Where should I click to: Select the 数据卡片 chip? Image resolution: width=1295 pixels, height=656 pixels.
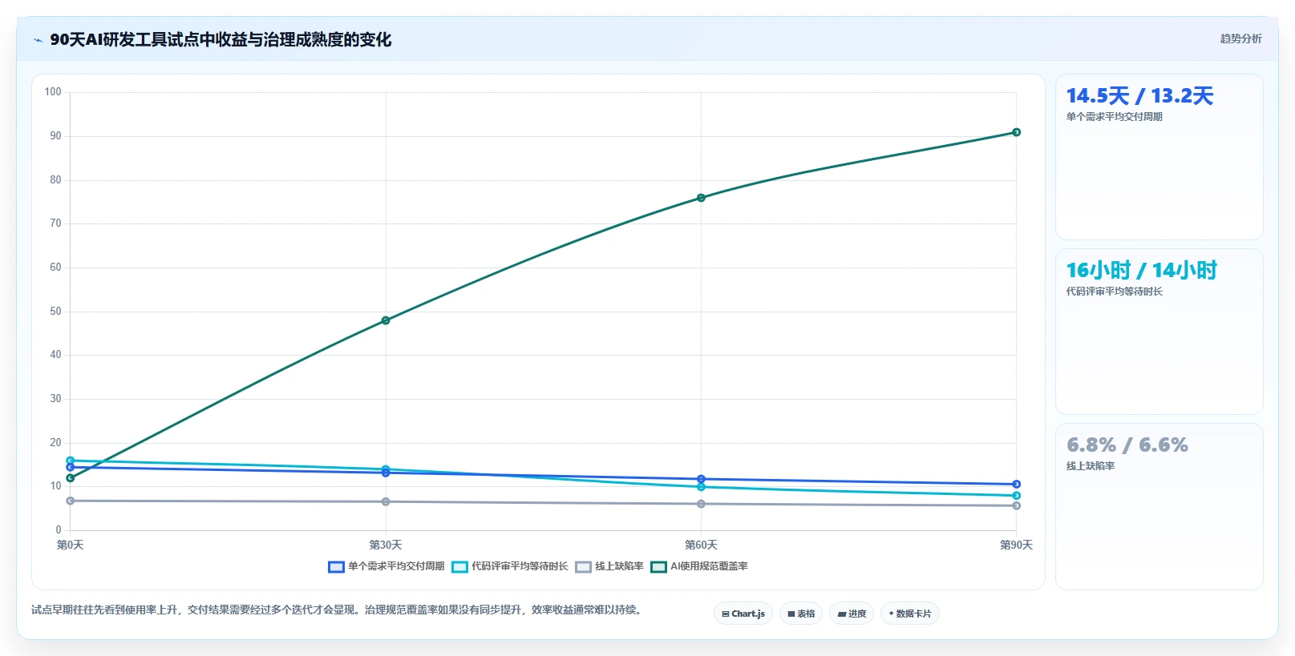tap(910, 614)
